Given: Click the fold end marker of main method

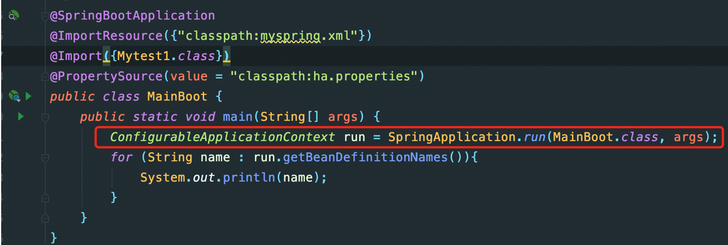Looking at the screenshot, I should [45, 217].
